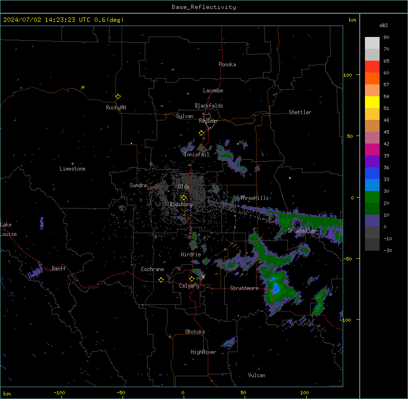The width and height of the screenshot is (408, 399).
Task: Select the orange swatch between 60 and 57 dBZ
Action: coord(372,78)
